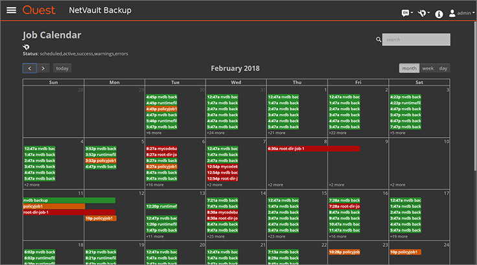Open the 12:54p root-dir-j failed job

coord(222,178)
